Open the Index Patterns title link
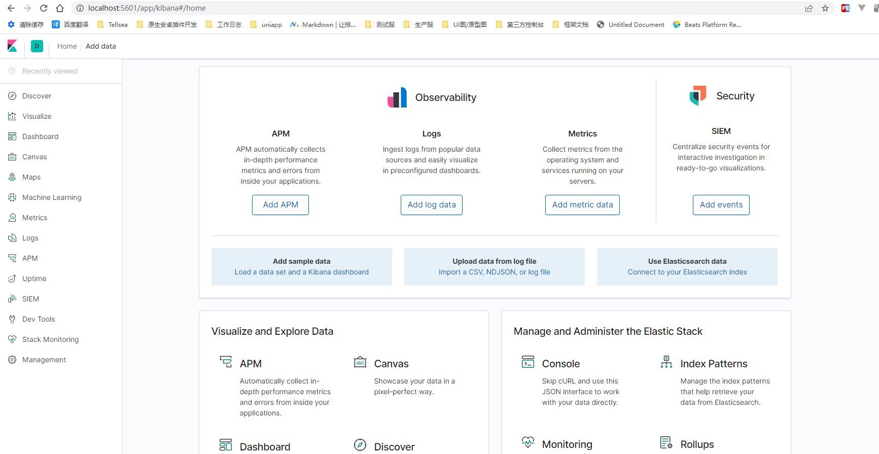Image resolution: width=879 pixels, height=454 pixels. click(x=714, y=364)
